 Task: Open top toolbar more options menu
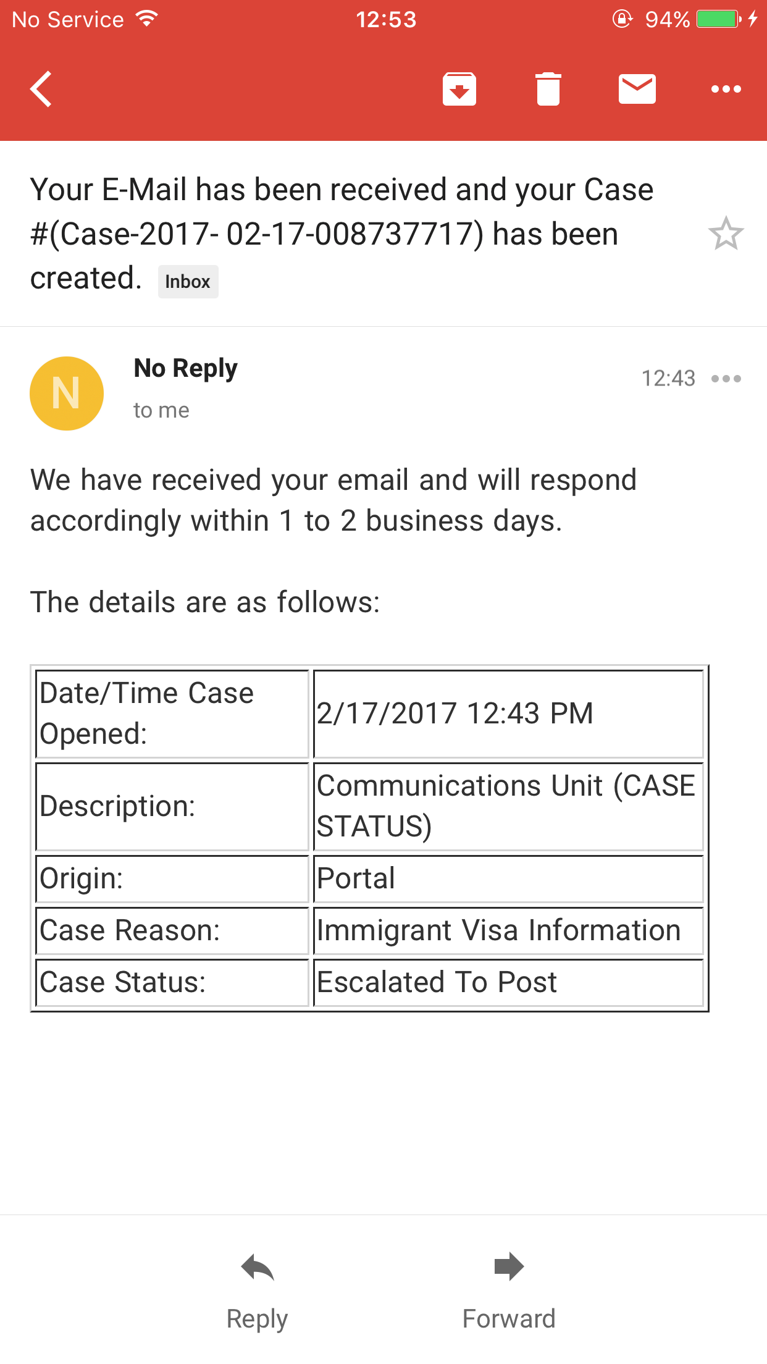726,89
